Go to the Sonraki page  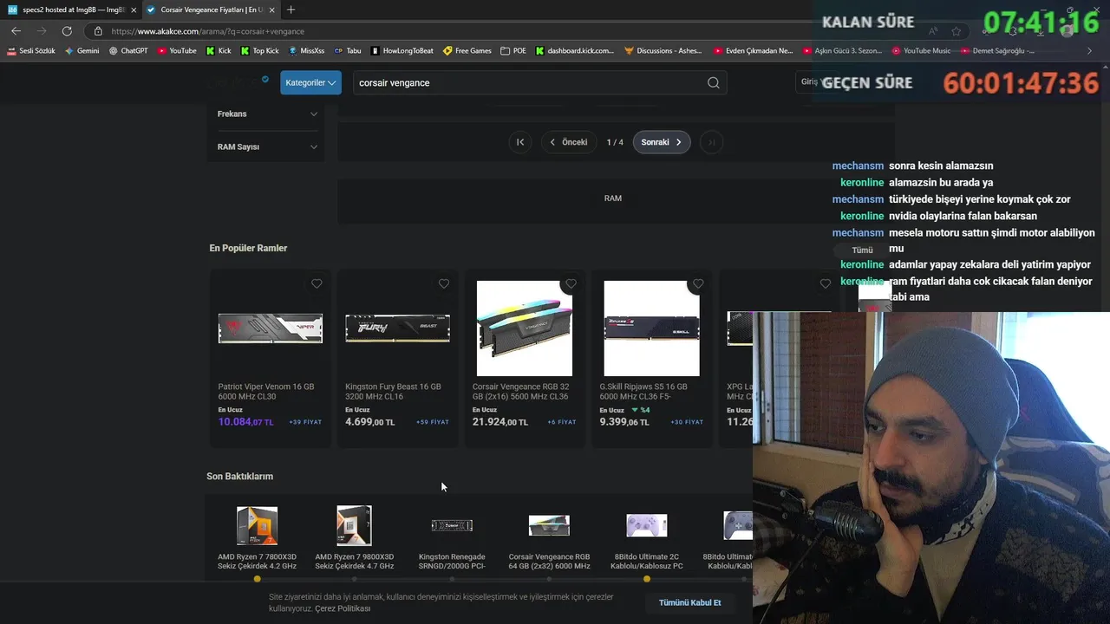tap(662, 142)
